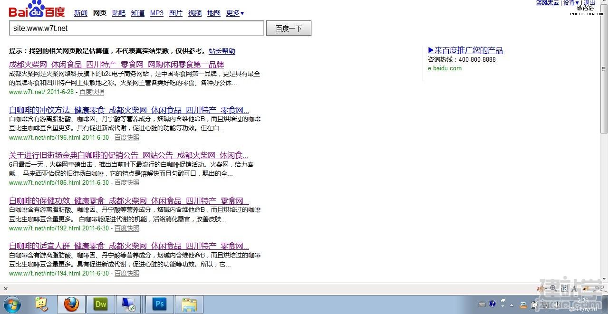Go to the 贴吧 tab
This screenshot has height=314, width=608.
[x=119, y=13]
